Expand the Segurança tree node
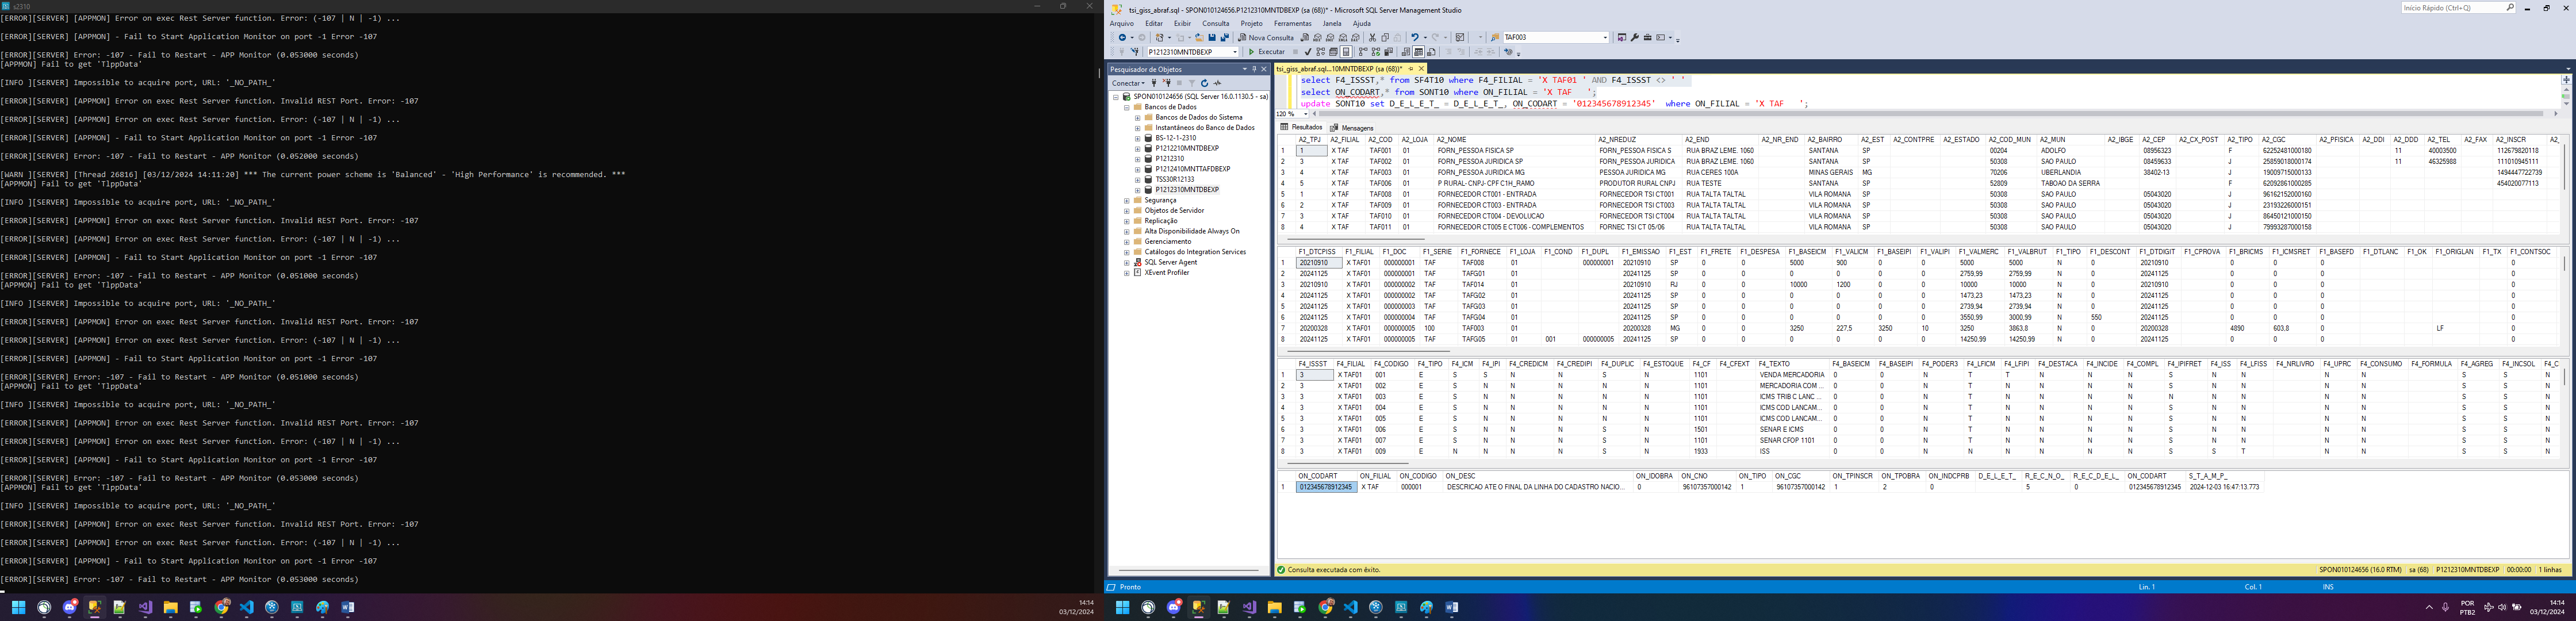Screen dimensions: 2576x621 tap(1127, 200)
